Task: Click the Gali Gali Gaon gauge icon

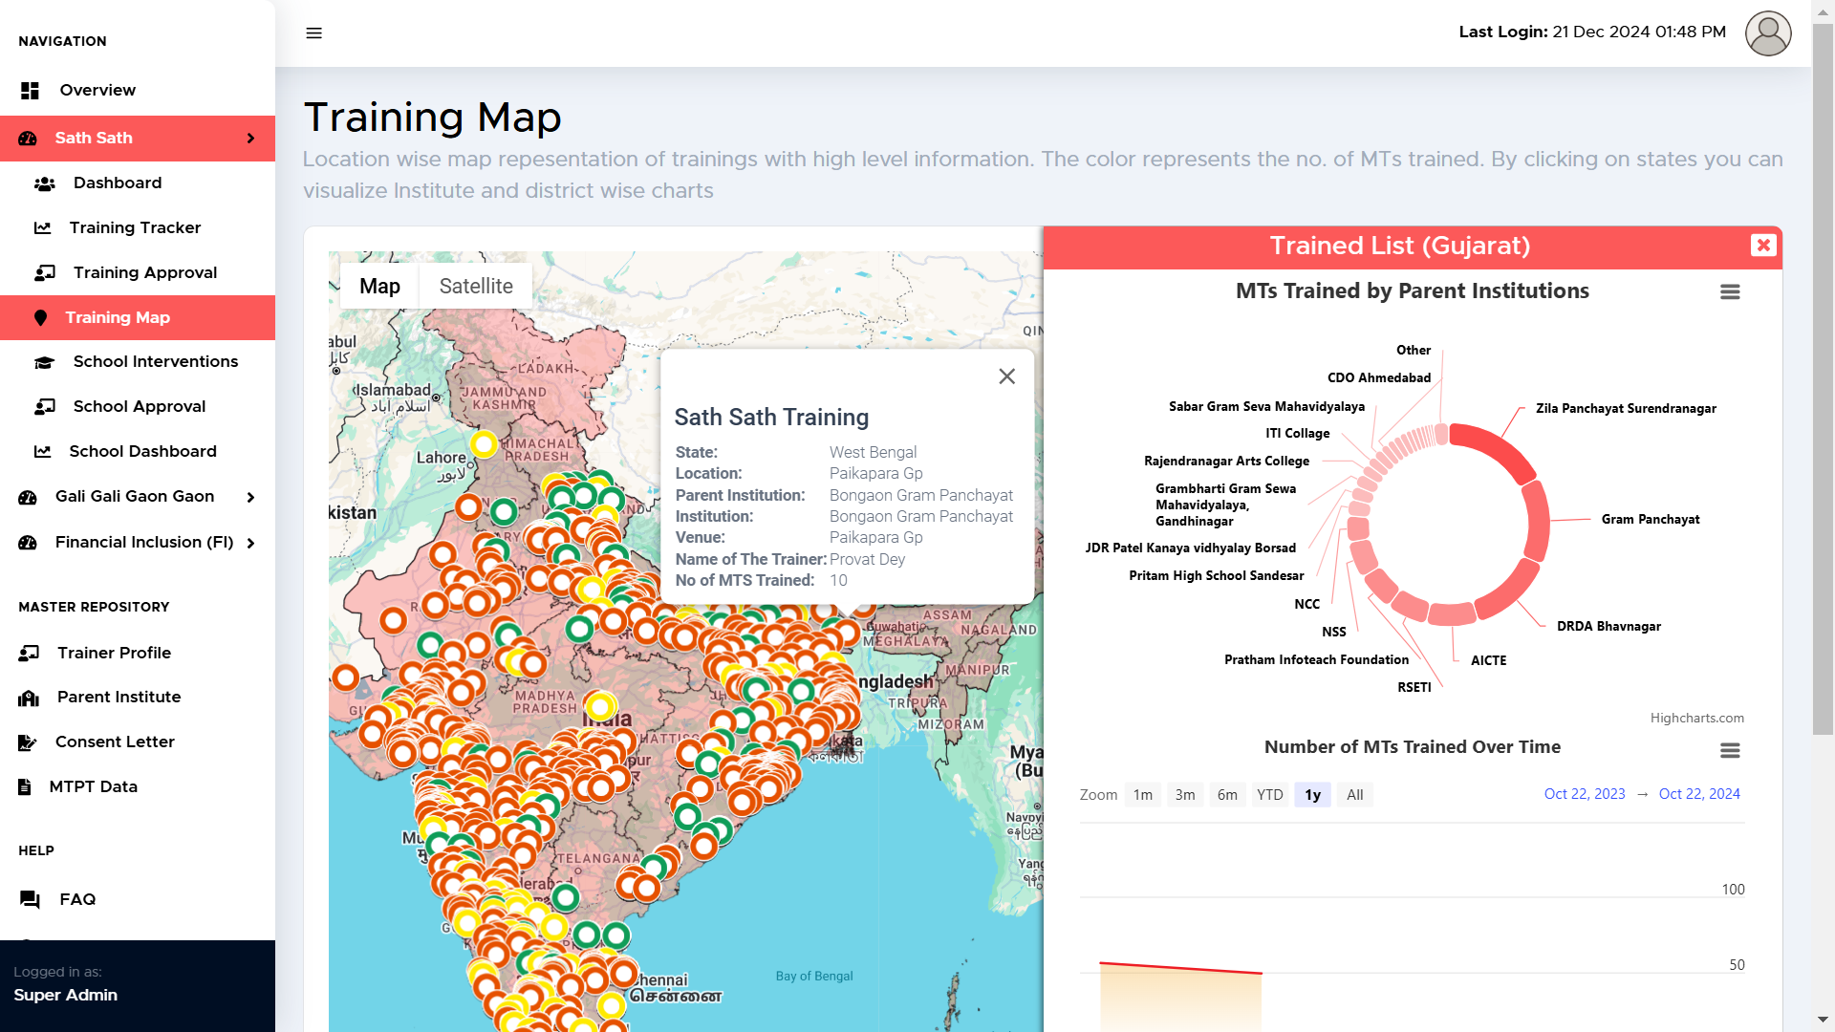Action: [x=28, y=497]
